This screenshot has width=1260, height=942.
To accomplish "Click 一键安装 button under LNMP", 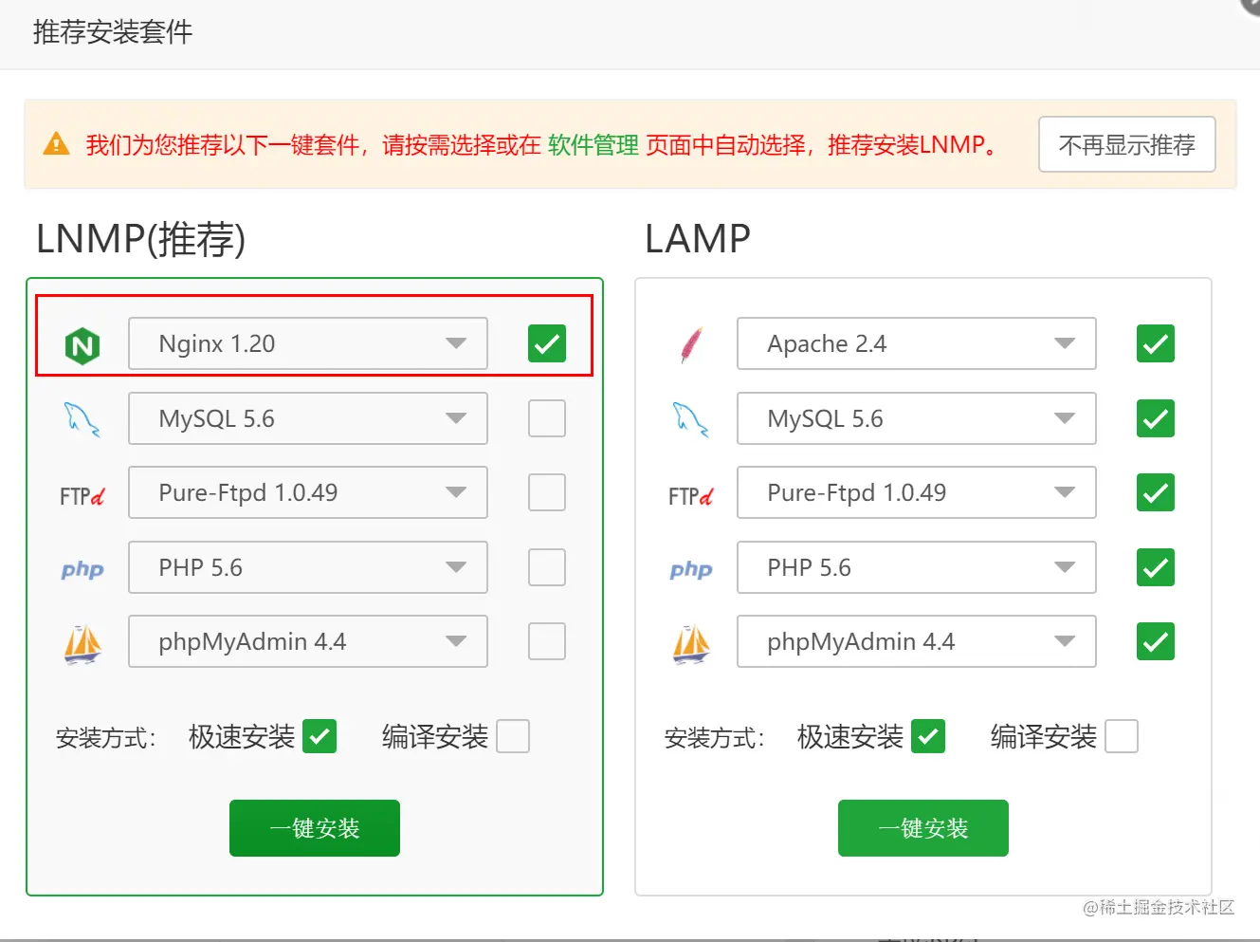I will pyautogui.click(x=315, y=828).
